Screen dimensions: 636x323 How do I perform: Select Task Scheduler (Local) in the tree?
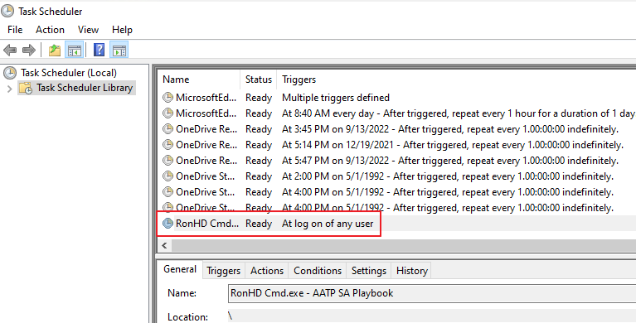[x=69, y=73]
